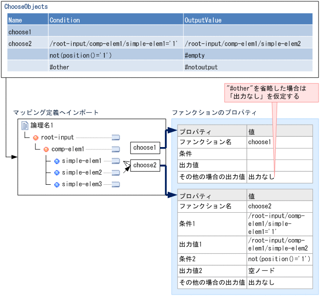This screenshot has width=320, height=296.
Task: Click the document icon beside 論理名1
Action: coord(25,125)
